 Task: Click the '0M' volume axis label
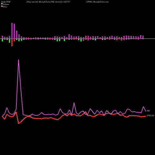[148, 111]
